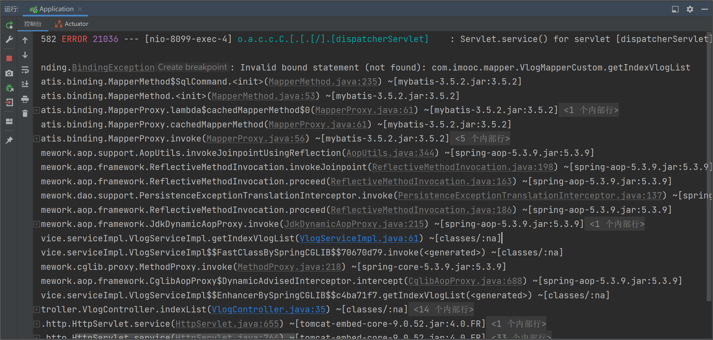The height and width of the screenshot is (340, 713).
Task: Click the Create breakpoint hint
Action: pyautogui.click(x=192, y=67)
